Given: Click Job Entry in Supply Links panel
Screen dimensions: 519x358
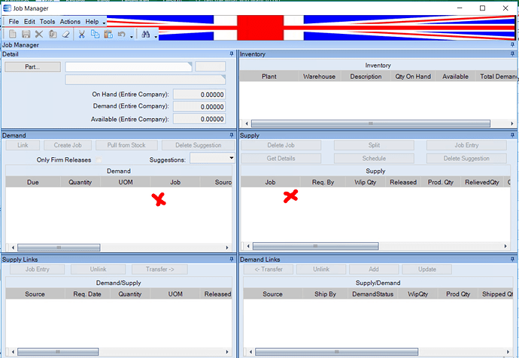Looking at the screenshot, I should [x=37, y=269].
